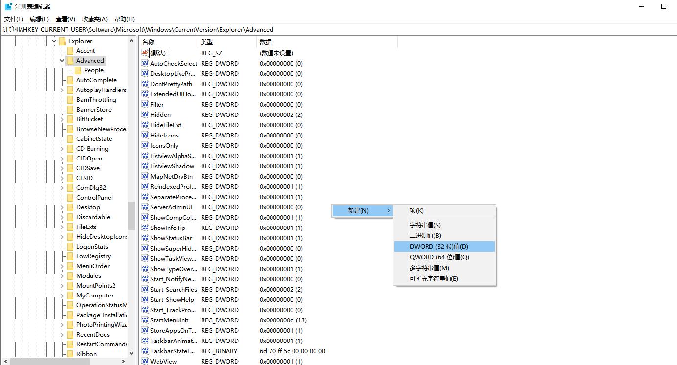677x365 pixels.
Task: Collapse the Explorer tree node
Action: click(x=54, y=41)
